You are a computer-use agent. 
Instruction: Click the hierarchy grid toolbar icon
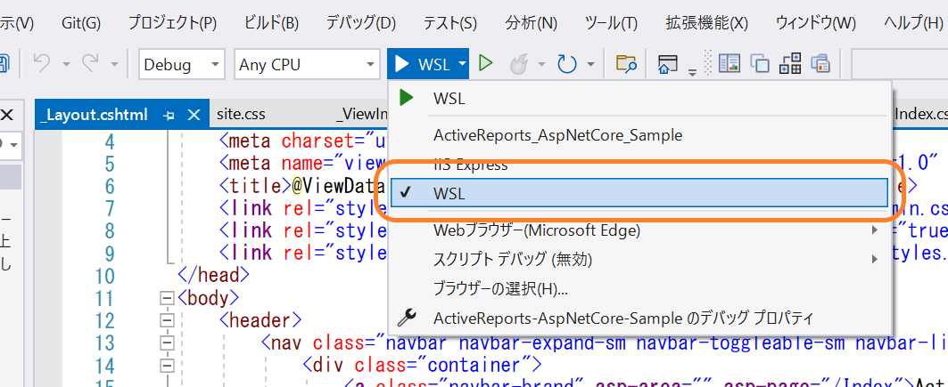coord(791,63)
